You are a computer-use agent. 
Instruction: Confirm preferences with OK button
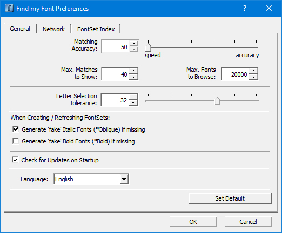[x=193, y=222]
